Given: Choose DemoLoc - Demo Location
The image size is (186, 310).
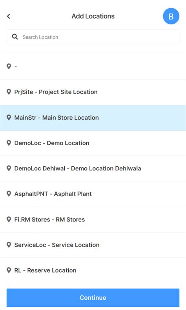Looking at the screenshot, I should click(93, 143).
